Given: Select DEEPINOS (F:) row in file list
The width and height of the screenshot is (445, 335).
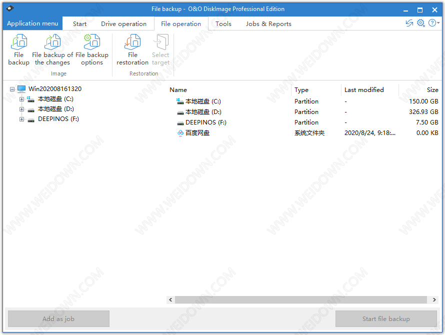Looking at the screenshot, I should (303, 122).
